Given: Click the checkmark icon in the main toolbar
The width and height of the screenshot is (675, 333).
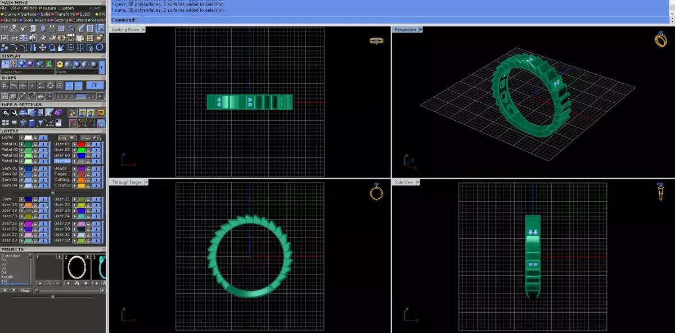Looking at the screenshot, I should (24, 28).
